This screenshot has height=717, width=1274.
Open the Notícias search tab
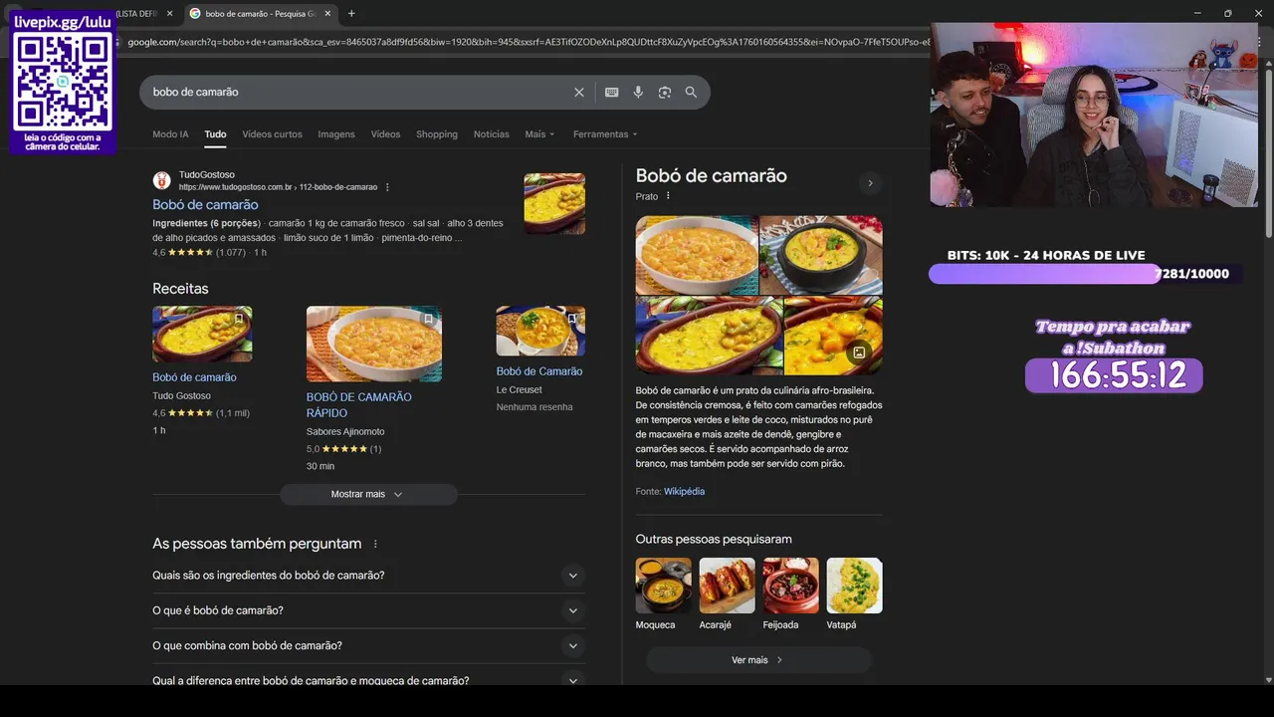491,134
